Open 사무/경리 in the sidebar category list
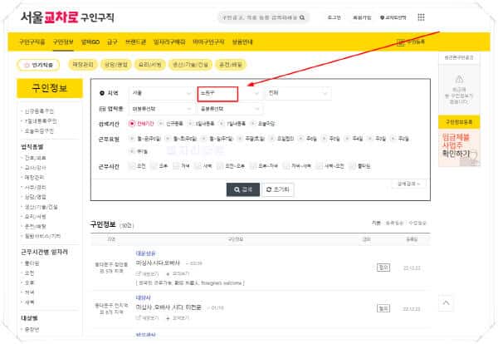Viewport: 498px width, 344px height. point(35,187)
